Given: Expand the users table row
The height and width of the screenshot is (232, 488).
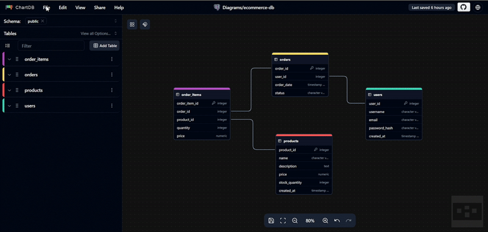Looking at the screenshot, I should coord(9,106).
